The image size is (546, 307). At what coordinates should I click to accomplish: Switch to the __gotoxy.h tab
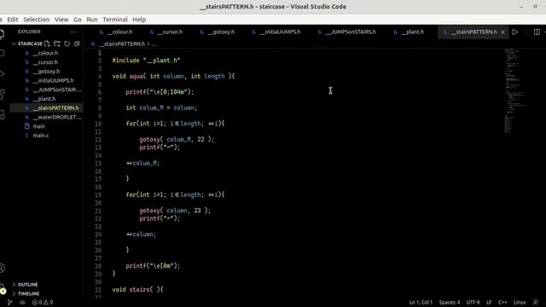coord(218,32)
